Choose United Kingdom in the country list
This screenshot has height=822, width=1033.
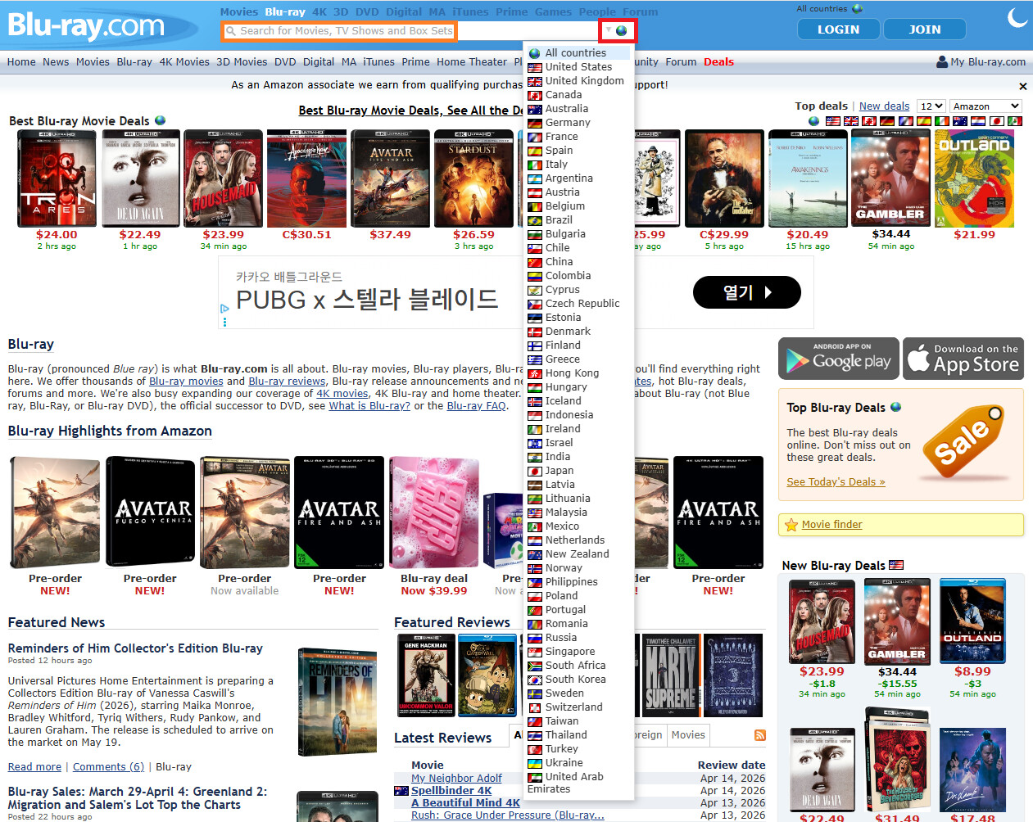pos(578,80)
